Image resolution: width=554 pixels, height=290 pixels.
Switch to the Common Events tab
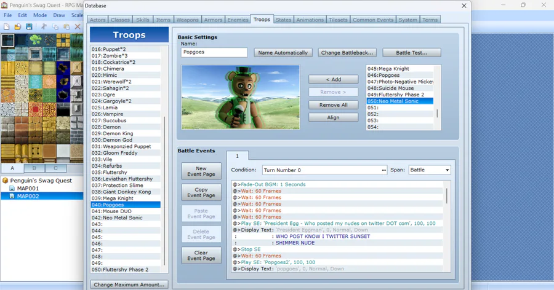coord(373,20)
